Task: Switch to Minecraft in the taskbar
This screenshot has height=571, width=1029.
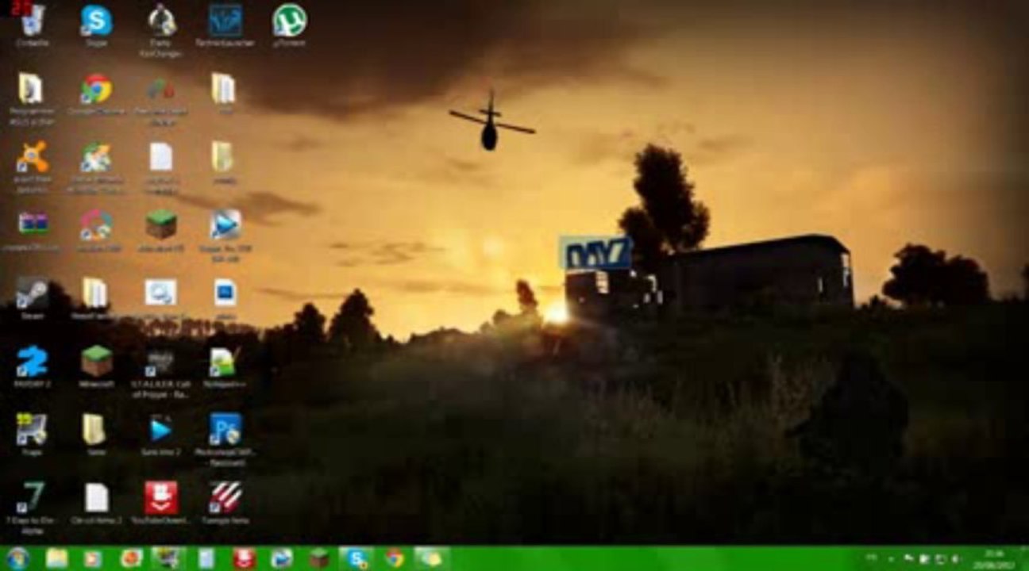Action: [319, 558]
